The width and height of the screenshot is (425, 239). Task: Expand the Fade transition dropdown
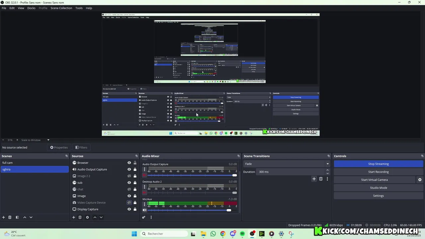(x=327, y=164)
